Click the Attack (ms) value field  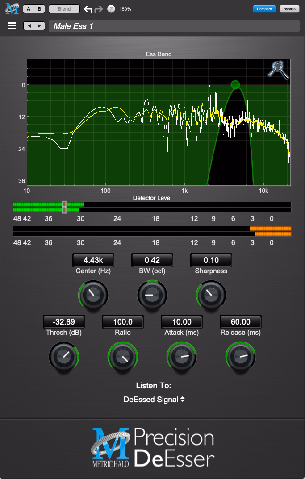[182, 322]
